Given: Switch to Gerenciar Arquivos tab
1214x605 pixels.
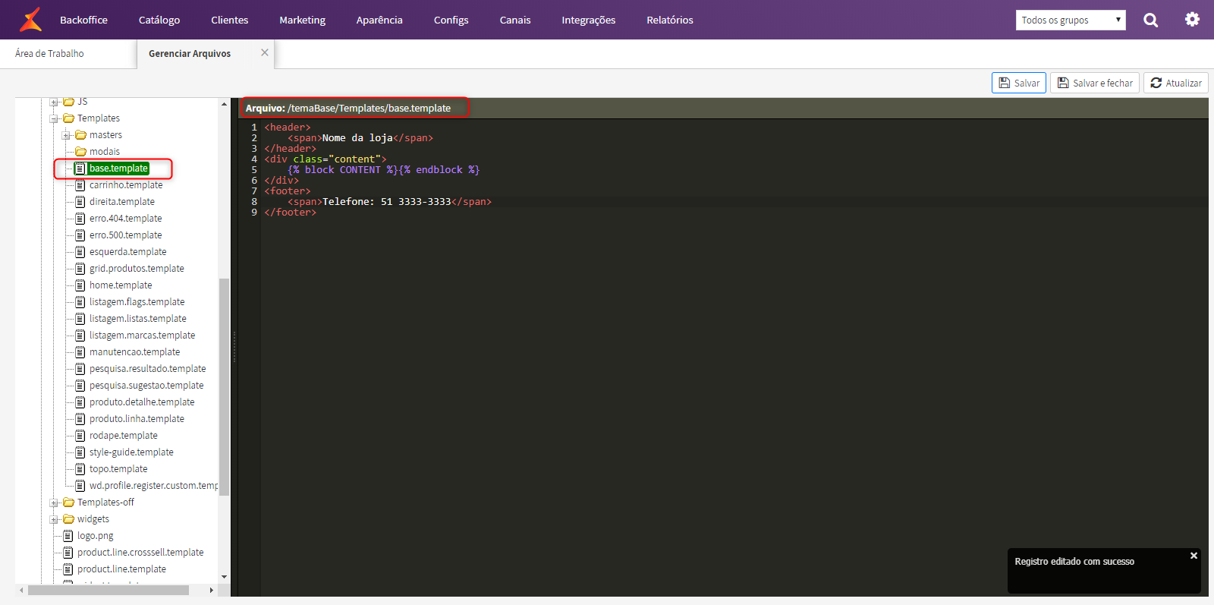Looking at the screenshot, I should (x=190, y=53).
